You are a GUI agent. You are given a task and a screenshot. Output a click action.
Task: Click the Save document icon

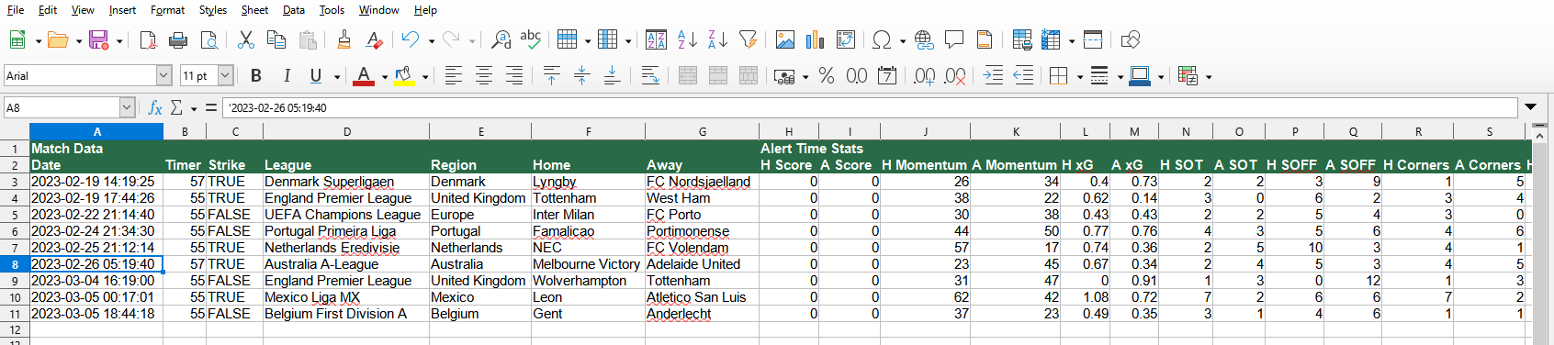[98, 39]
